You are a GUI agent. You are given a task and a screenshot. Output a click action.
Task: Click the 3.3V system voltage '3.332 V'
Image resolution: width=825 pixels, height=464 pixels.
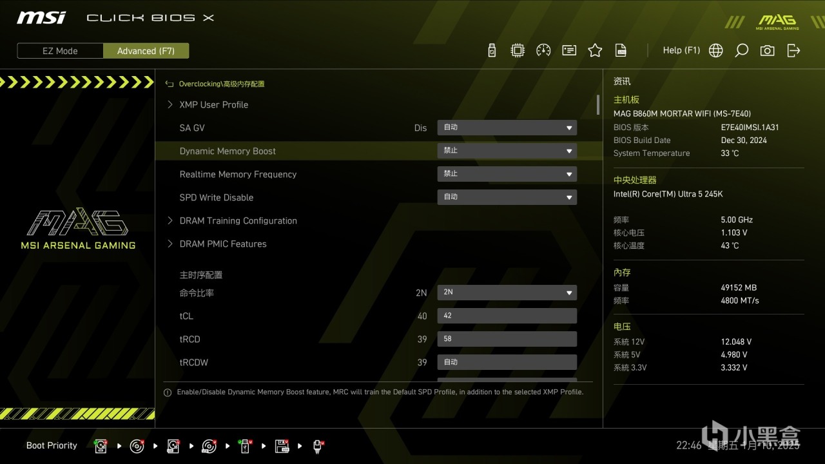tap(734, 368)
